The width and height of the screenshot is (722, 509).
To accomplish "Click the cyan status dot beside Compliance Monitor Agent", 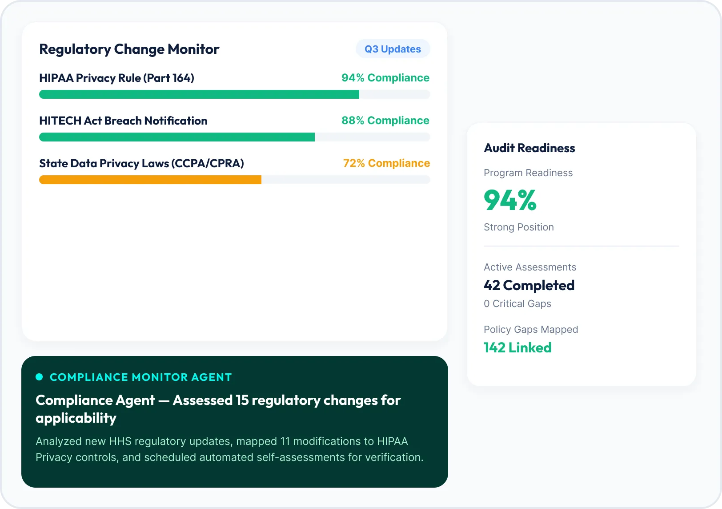I will coord(39,377).
